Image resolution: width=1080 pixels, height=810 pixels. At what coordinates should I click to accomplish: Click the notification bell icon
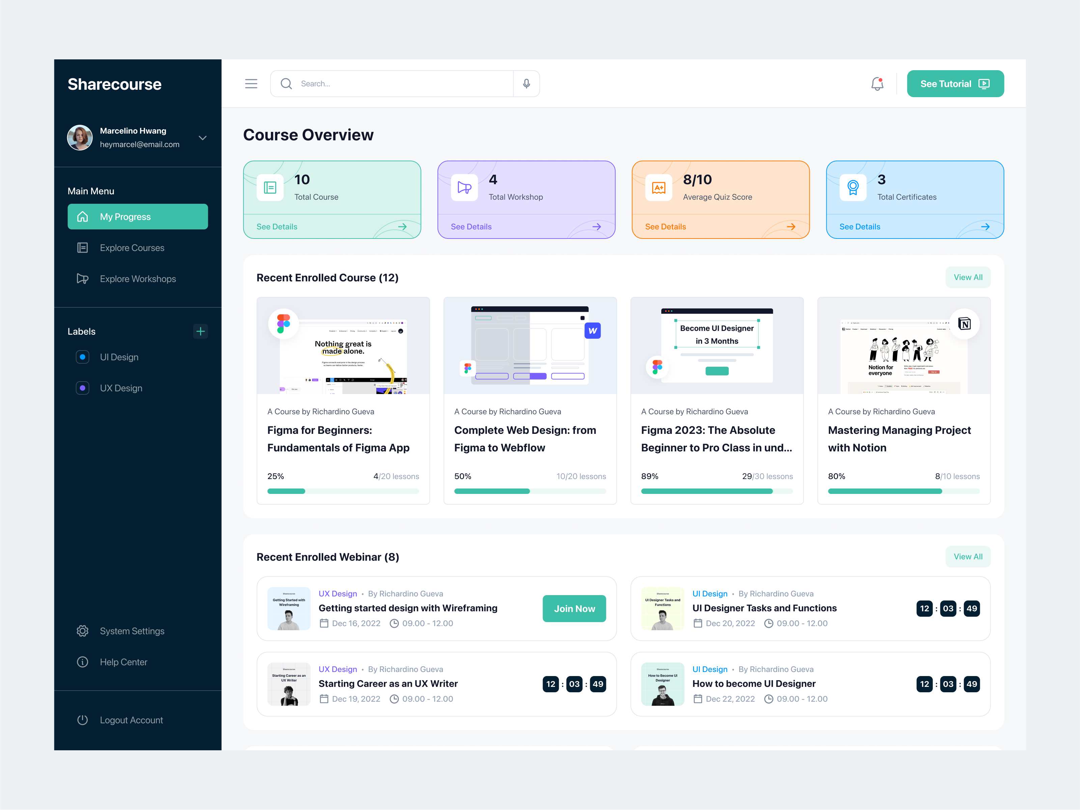pyautogui.click(x=878, y=83)
